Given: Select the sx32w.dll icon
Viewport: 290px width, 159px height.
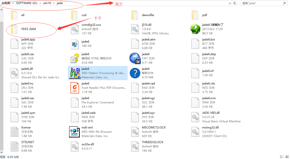Looking at the screenshot, I should click(75, 146).
